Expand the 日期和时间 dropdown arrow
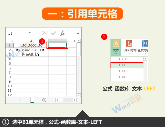This screenshot has height=127, width=165. 129,54
